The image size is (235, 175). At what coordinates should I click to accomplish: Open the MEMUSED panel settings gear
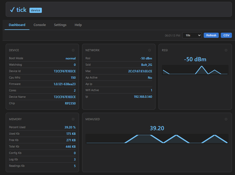point(226,119)
